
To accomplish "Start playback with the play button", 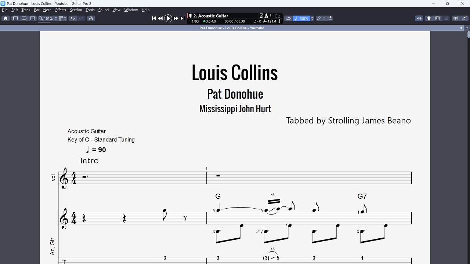I will pyautogui.click(x=168, y=18).
